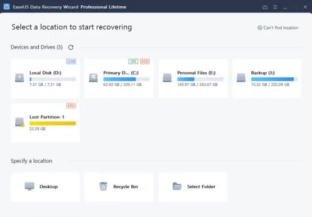
Task: Click the OS tag on Primary (C:) drive
Action: [133, 61]
